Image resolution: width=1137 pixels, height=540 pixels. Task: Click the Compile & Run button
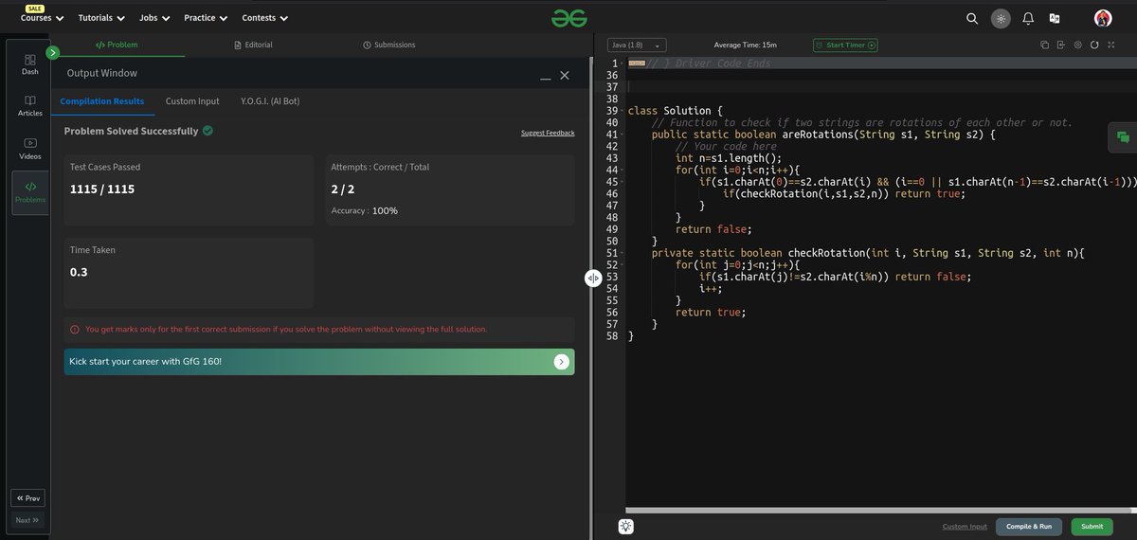click(1029, 527)
